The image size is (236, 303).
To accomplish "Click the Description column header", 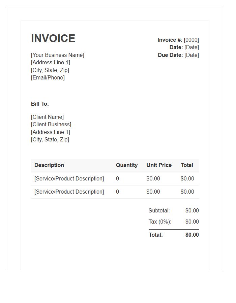I will coord(49,165).
